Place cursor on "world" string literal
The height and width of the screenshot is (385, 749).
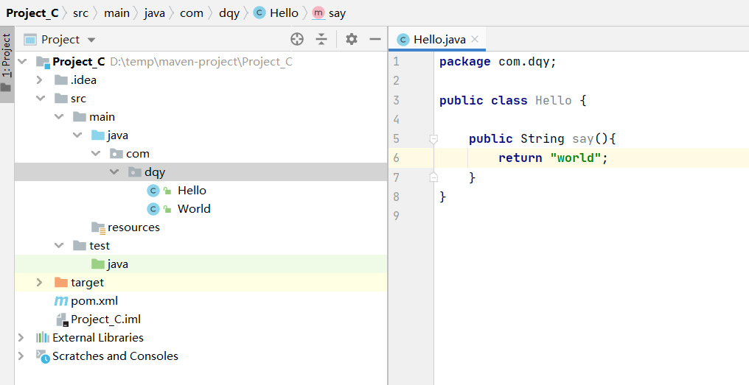576,158
